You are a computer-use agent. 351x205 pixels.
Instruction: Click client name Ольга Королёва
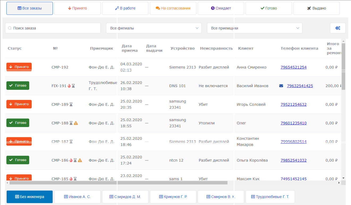pyautogui.click(x=252, y=160)
